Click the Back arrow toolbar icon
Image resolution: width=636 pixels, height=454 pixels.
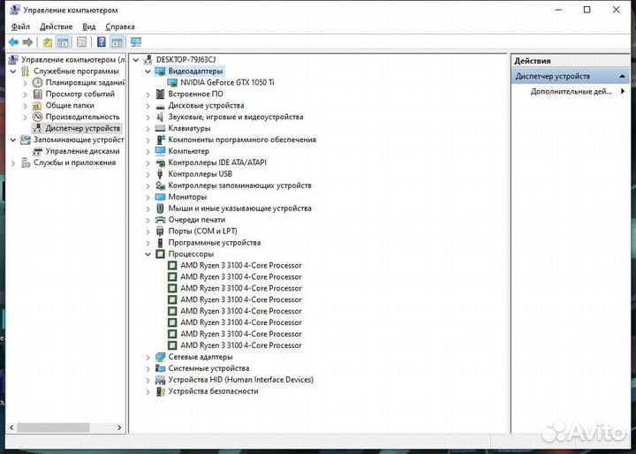(x=13, y=42)
